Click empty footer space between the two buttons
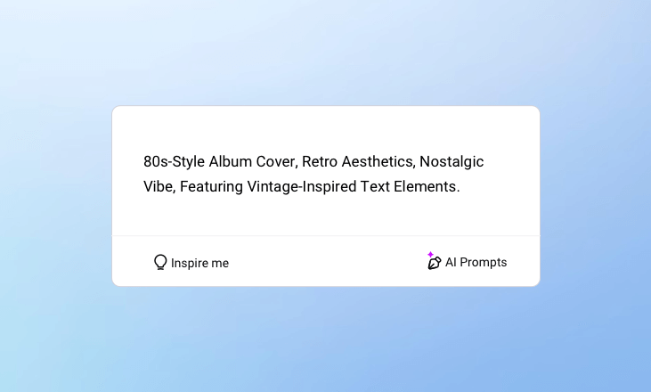The height and width of the screenshot is (392, 651). [325, 262]
